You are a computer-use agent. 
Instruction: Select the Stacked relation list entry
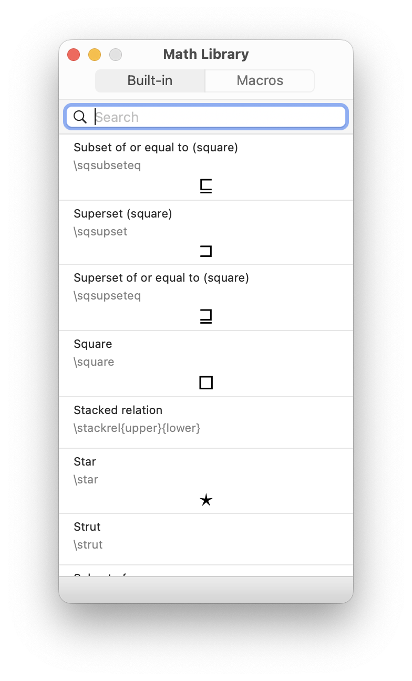(206, 422)
